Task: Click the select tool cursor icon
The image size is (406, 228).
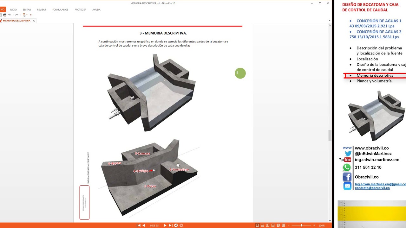Action: point(24,15)
